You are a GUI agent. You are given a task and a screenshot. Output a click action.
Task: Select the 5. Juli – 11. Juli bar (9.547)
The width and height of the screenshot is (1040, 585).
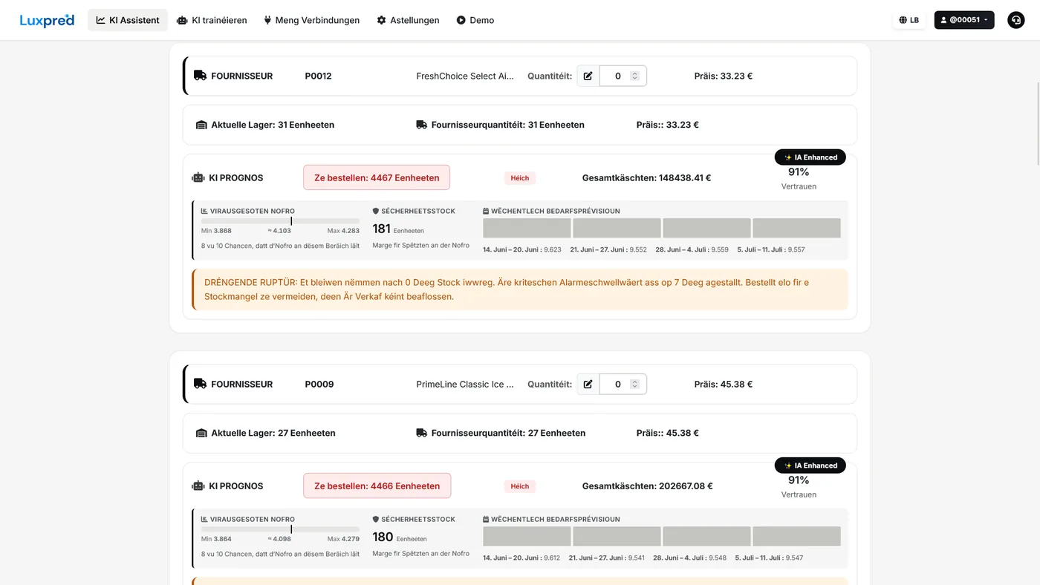[796, 536]
